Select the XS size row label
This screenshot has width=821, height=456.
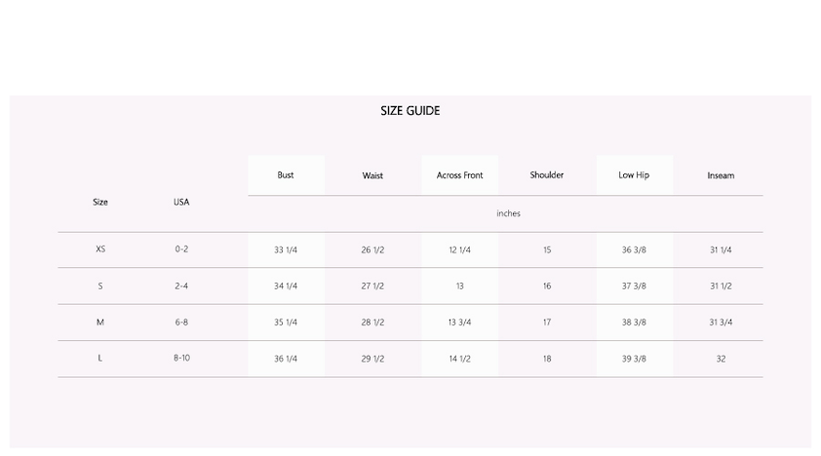coord(100,249)
